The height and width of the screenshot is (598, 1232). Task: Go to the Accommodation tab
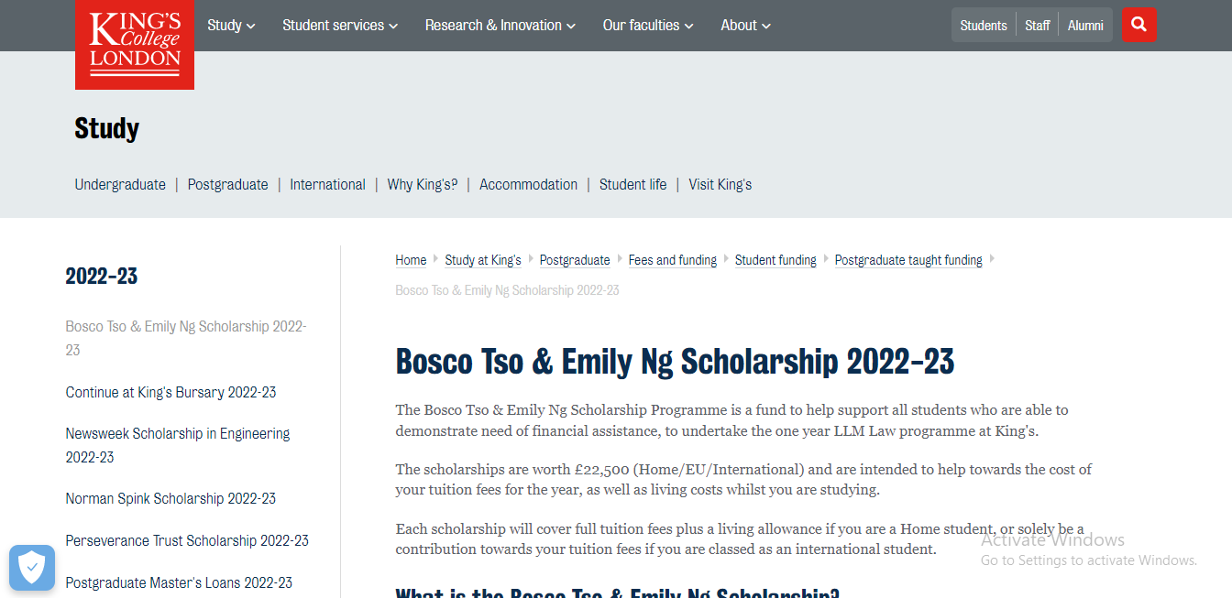pyautogui.click(x=528, y=184)
